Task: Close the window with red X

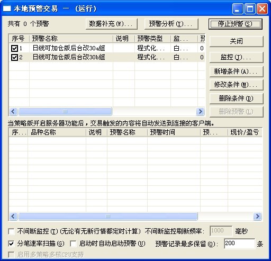Action: click(x=262, y=8)
